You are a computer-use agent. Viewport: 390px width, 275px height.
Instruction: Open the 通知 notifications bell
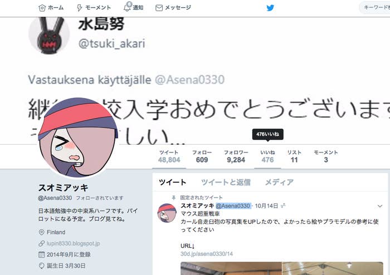pos(128,7)
